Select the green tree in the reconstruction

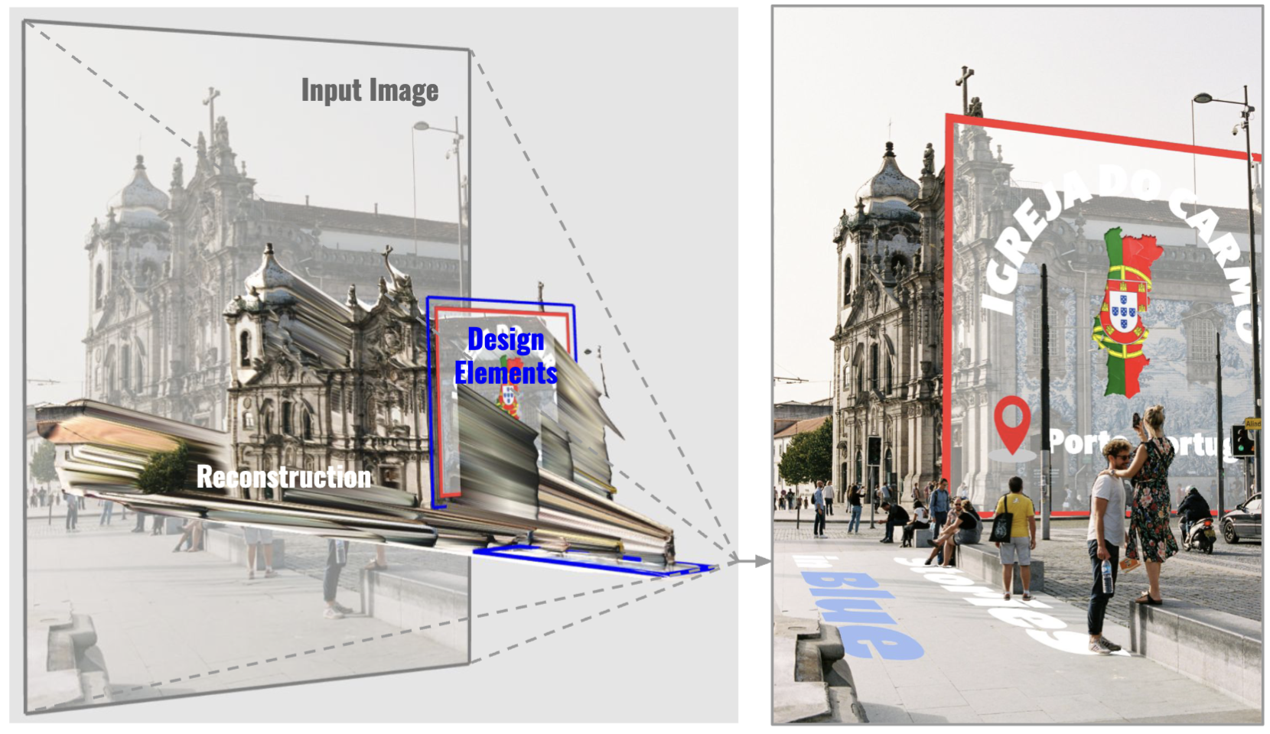click(x=164, y=469)
